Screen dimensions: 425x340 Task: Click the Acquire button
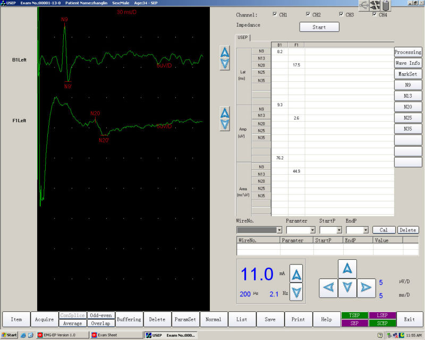click(x=45, y=319)
